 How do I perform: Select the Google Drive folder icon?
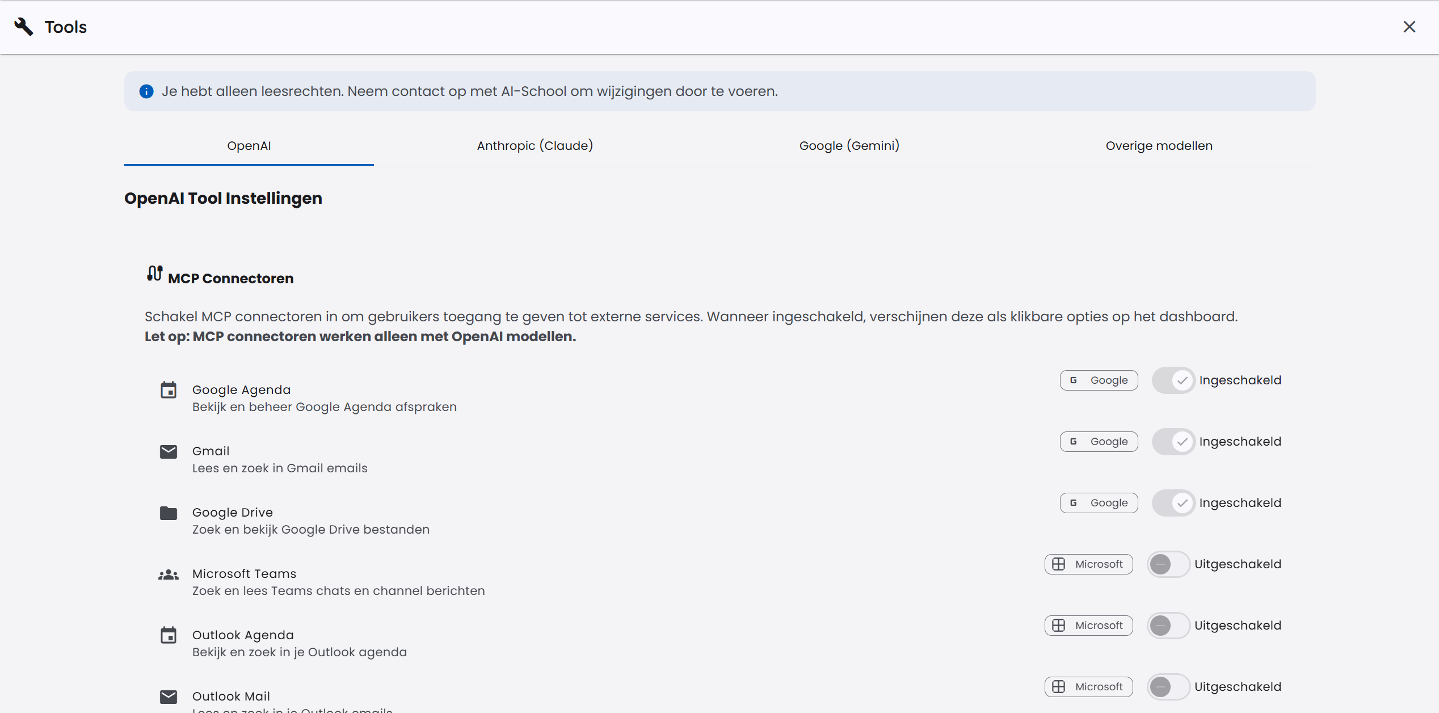click(x=169, y=513)
